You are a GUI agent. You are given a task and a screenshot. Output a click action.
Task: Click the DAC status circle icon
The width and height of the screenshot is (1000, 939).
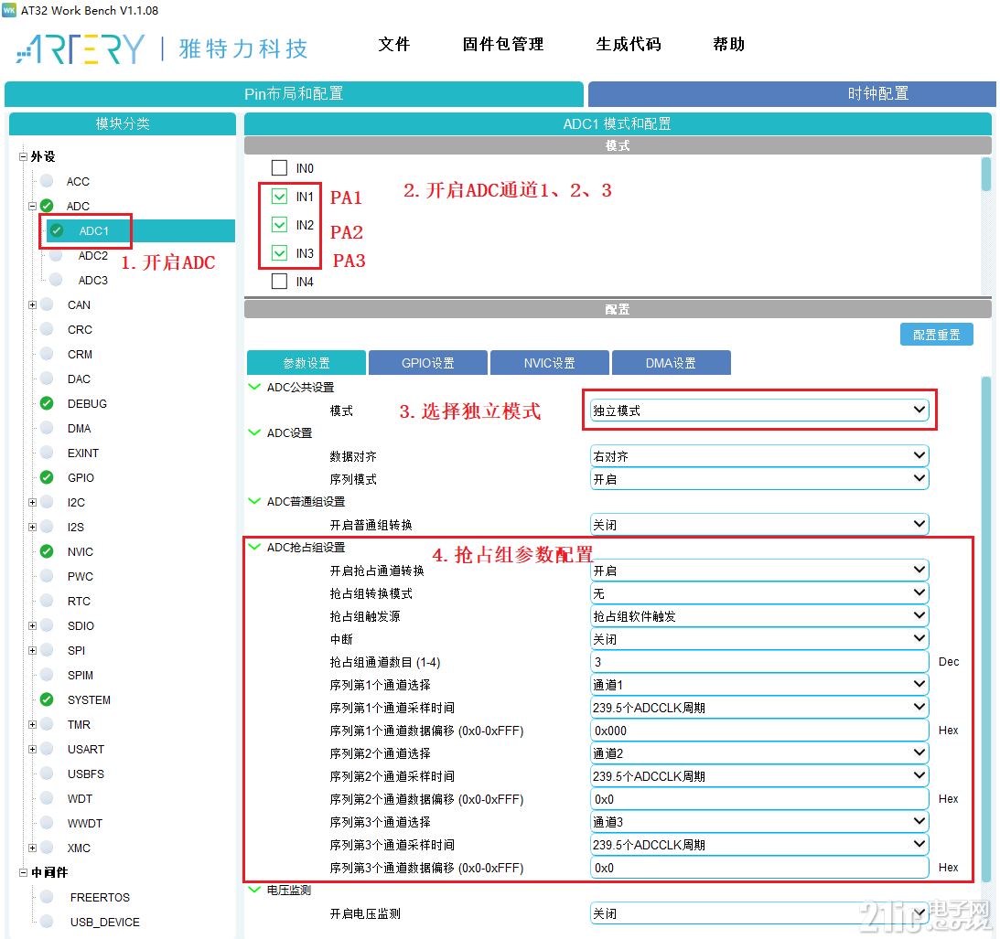click(x=47, y=378)
